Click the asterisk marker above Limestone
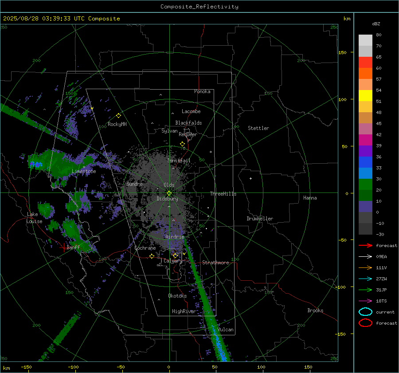Image resolution: width=399 pixels, height=373 pixels. (84, 167)
